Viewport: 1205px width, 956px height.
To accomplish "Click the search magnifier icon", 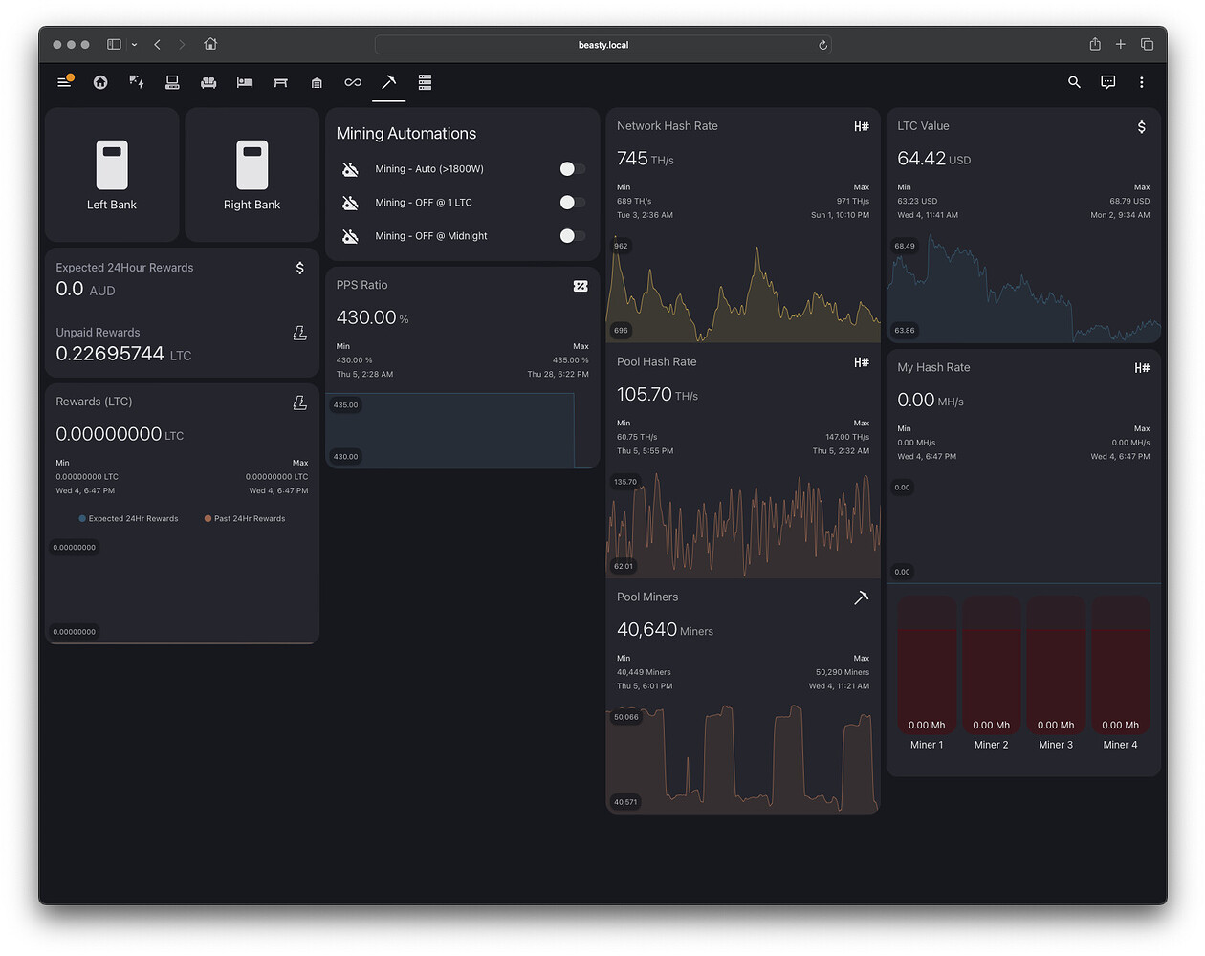I will tap(1074, 82).
